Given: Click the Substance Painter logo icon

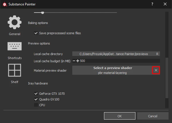Looking at the screenshot, I should coord(5,4).
